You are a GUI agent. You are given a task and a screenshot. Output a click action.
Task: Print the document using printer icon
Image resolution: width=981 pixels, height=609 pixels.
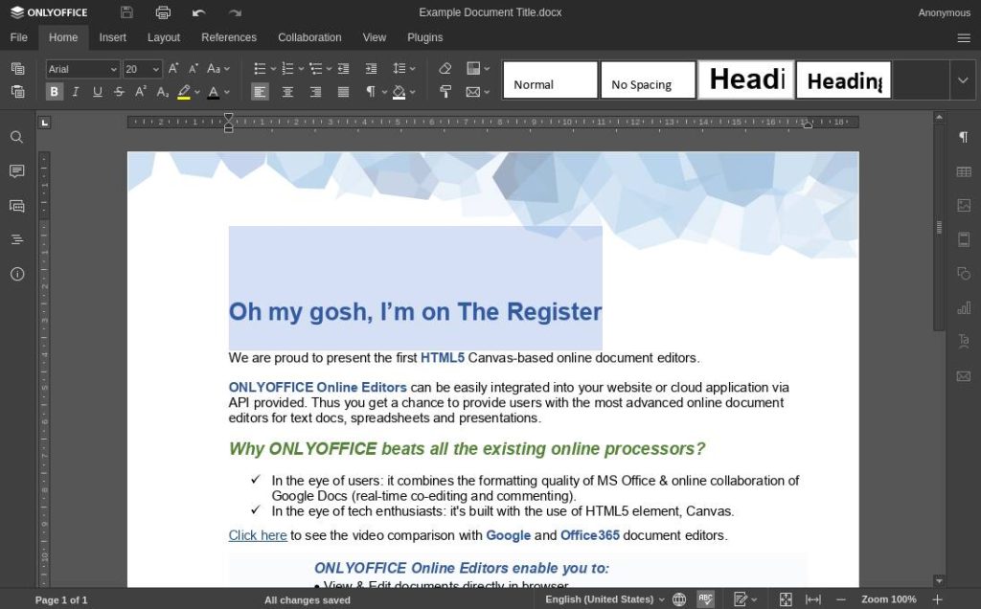click(x=163, y=11)
